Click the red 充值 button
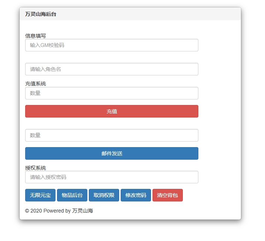 coord(112,111)
